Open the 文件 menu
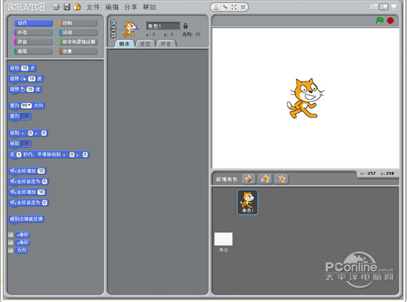 (x=93, y=7)
